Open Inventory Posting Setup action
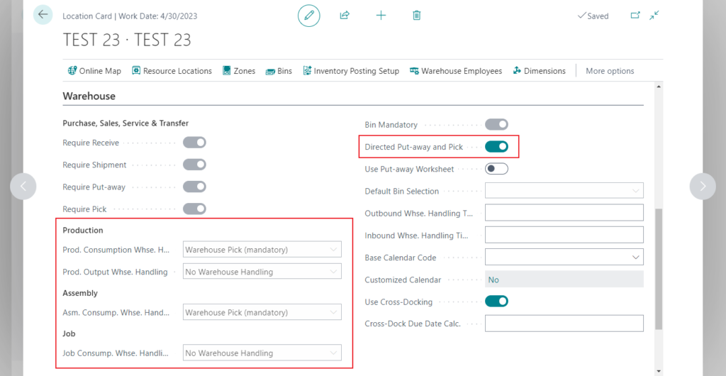The image size is (726, 376). coord(351,71)
